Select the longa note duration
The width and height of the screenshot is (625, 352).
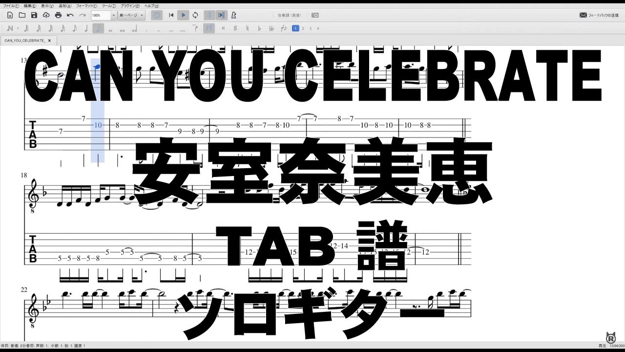coord(134,29)
